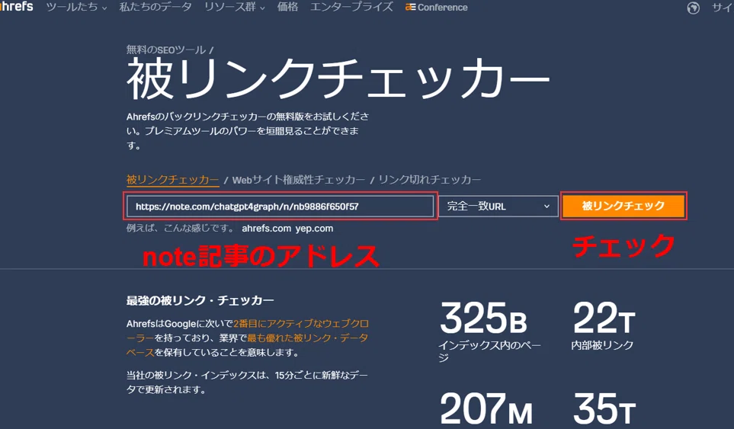Click the 最強の被リンク・チェッカー heading
734x429 pixels.
pos(200,300)
